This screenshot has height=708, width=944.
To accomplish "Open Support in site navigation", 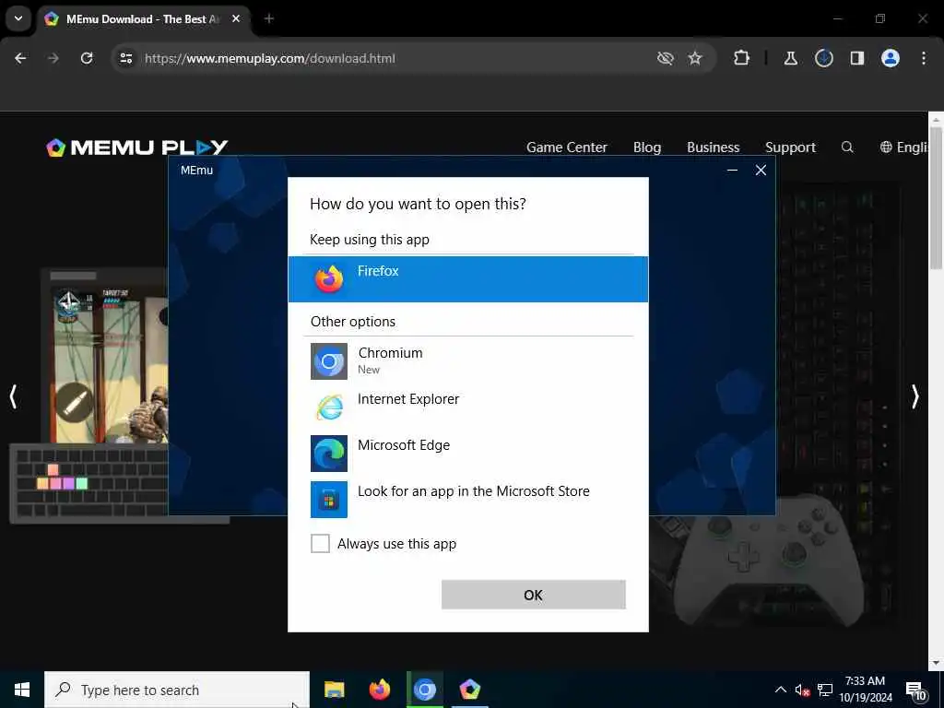I will 790,147.
